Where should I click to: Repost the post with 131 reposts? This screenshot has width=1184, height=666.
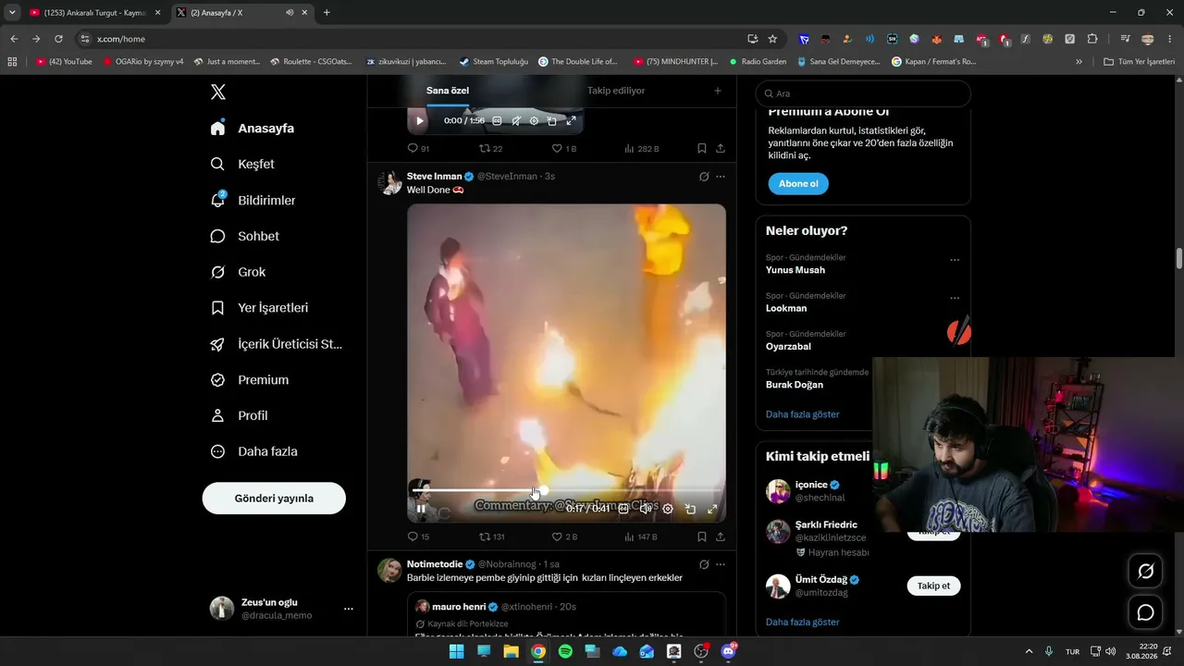click(x=491, y=536)
